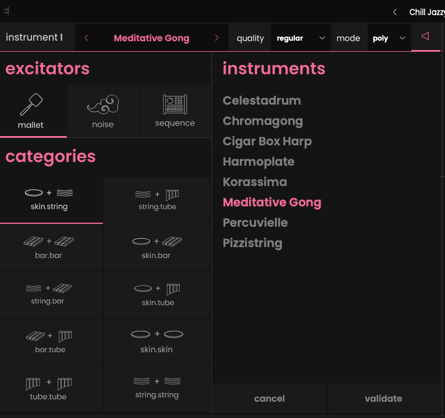Image resolution: width=445 pixels, height=418 pixels.
Task: Click the previous preset arrow beside Chill Jazzy
Action: coord(396,12)
